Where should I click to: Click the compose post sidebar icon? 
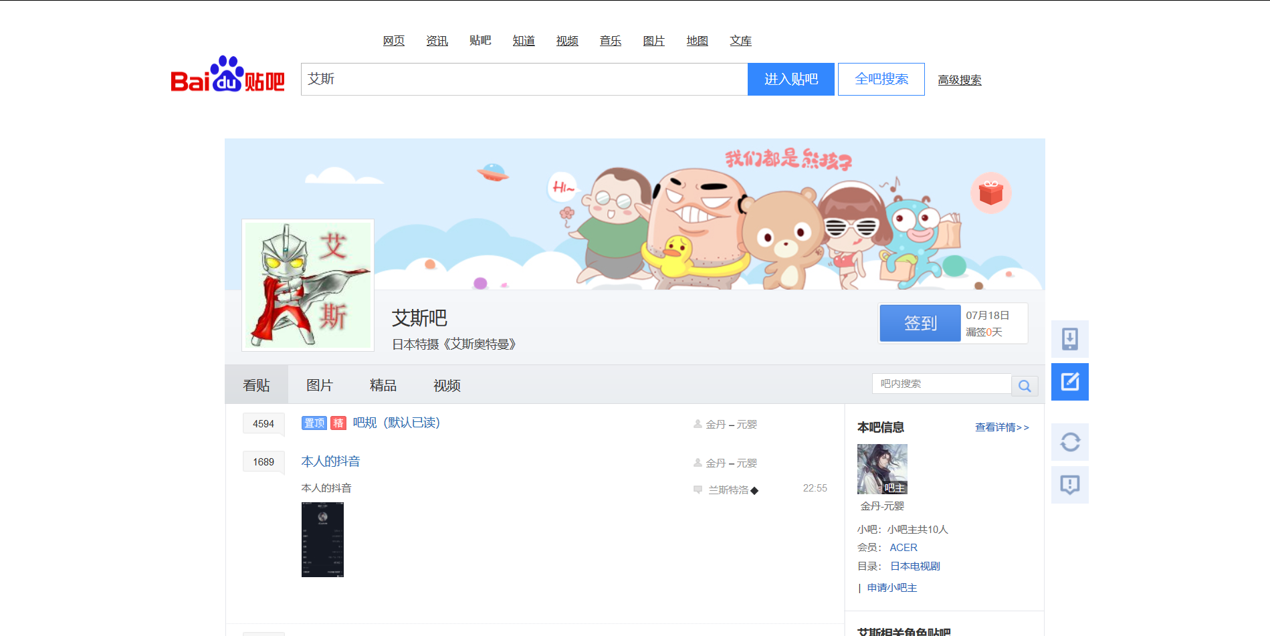1069,382
